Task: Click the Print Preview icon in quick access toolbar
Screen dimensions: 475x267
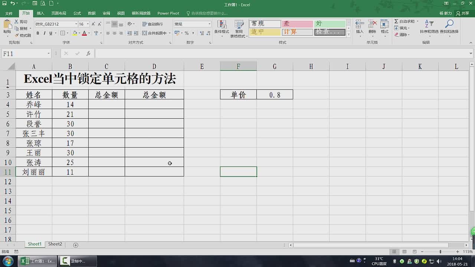Action: click(43, 3)
